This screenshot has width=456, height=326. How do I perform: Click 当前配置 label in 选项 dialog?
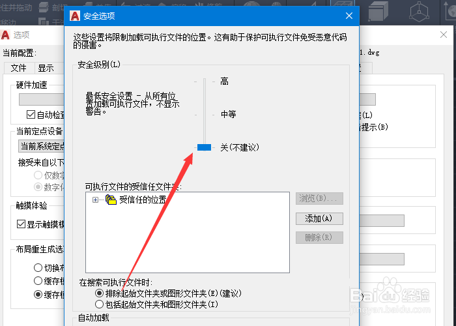20,53
